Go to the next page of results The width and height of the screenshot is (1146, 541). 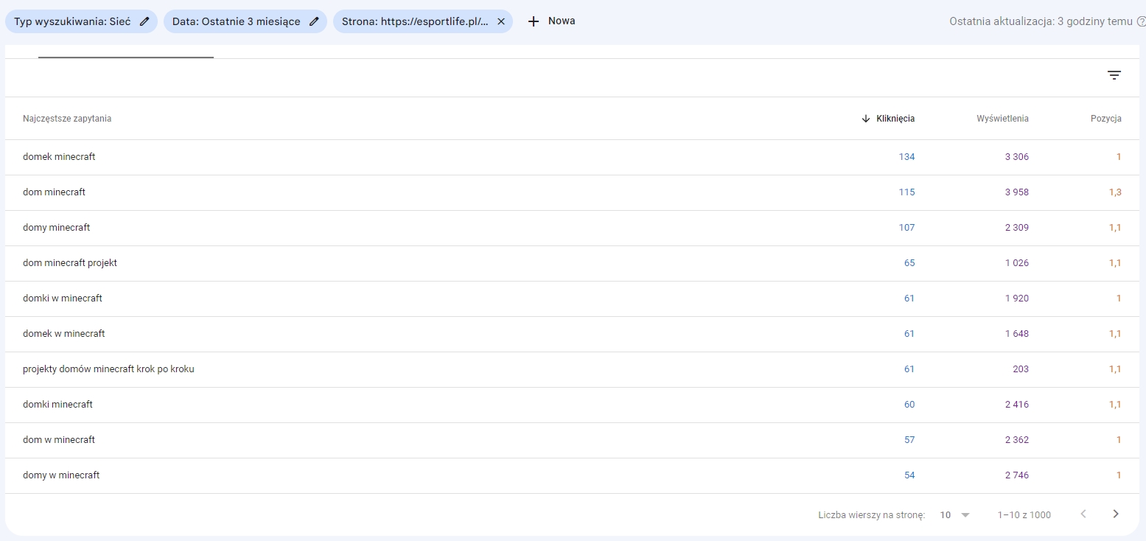1116,514
